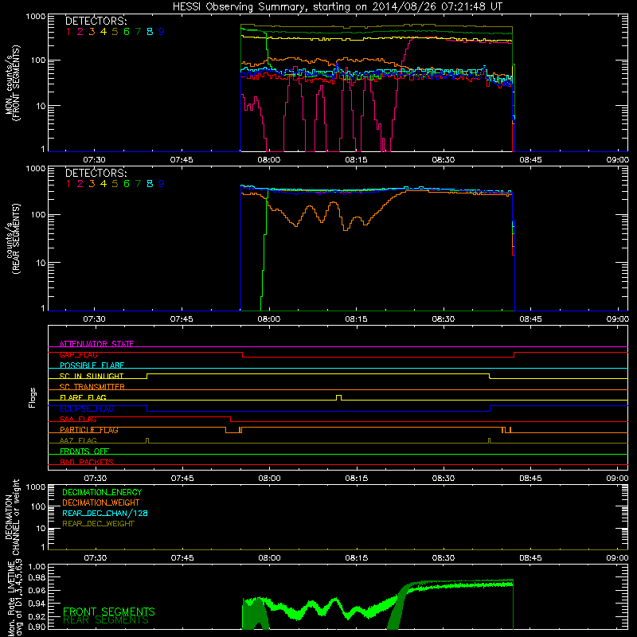Viewport: 637px width, 637px height.
Task: Click the MON. counts/s FRONT SEGMENTS axis title
Action: click(x=12, y=83)
